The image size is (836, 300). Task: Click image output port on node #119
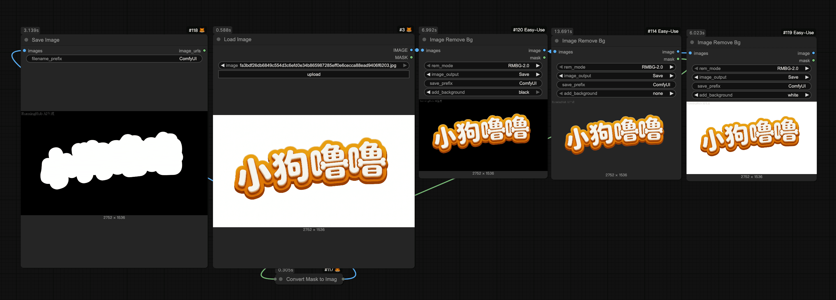(x=813, y=53)
